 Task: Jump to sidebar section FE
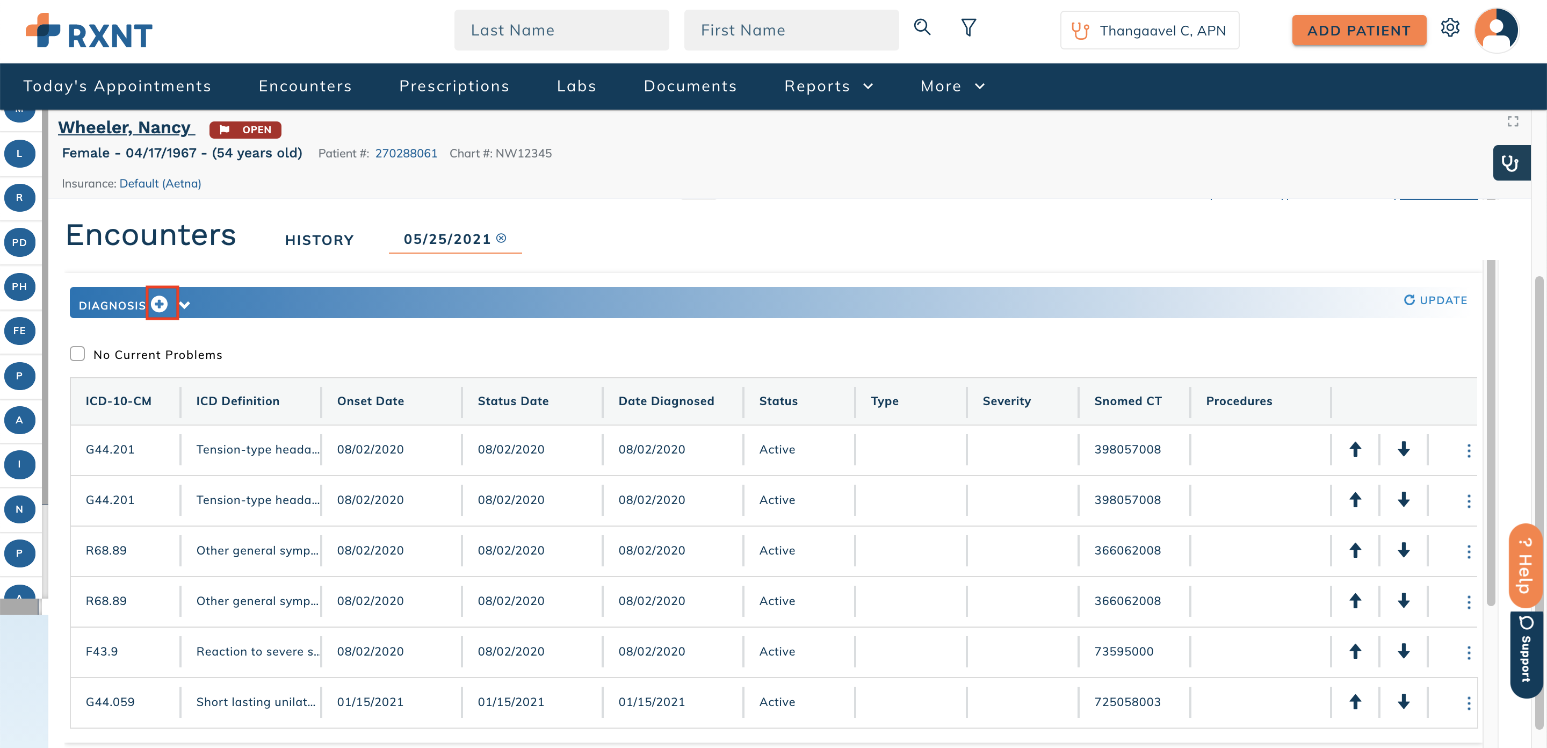point(19,330)
